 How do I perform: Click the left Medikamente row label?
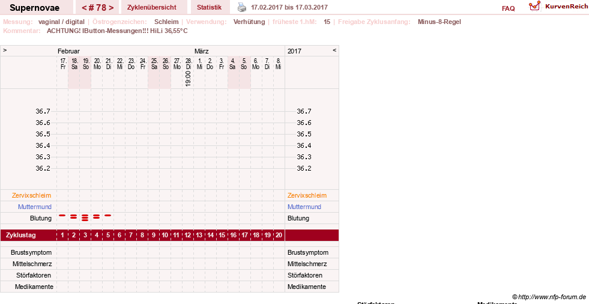34,287
